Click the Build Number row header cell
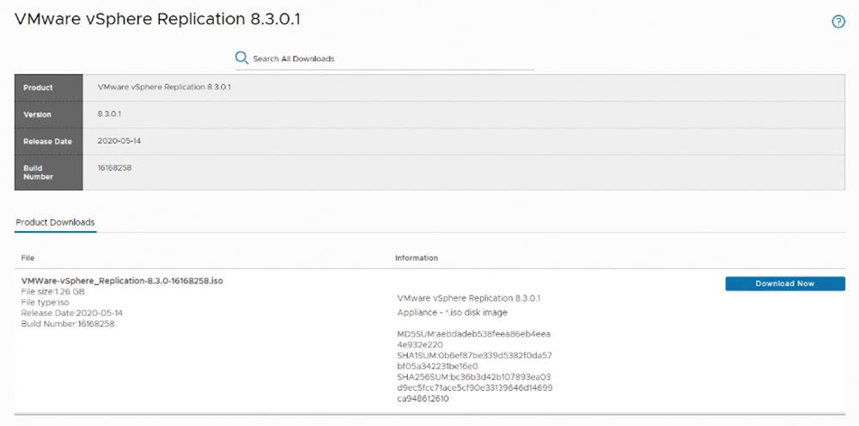 (x=49, y=173)
